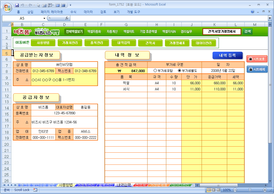The width and height of the screenshot is (274, 194).
Task: Switch to the 사용방법 sheet tab
Action: (x=66, y=185)
